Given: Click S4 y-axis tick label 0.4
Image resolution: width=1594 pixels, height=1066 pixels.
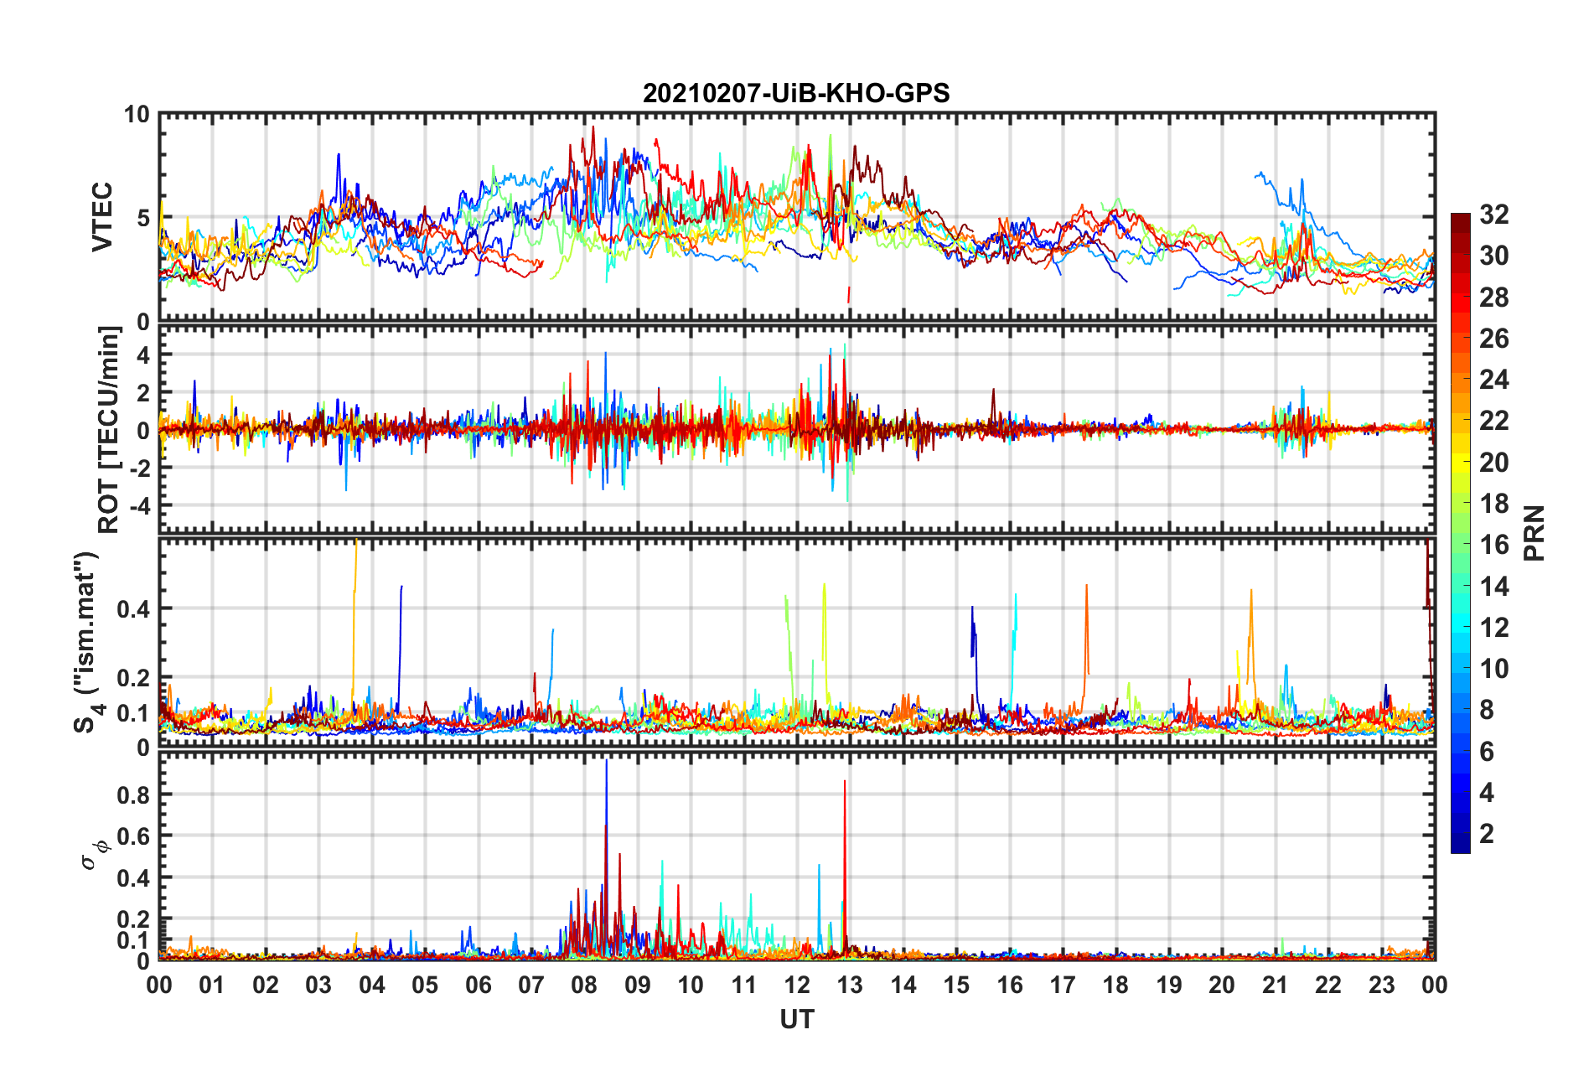Looking at the screenshot, I should 134,609.
